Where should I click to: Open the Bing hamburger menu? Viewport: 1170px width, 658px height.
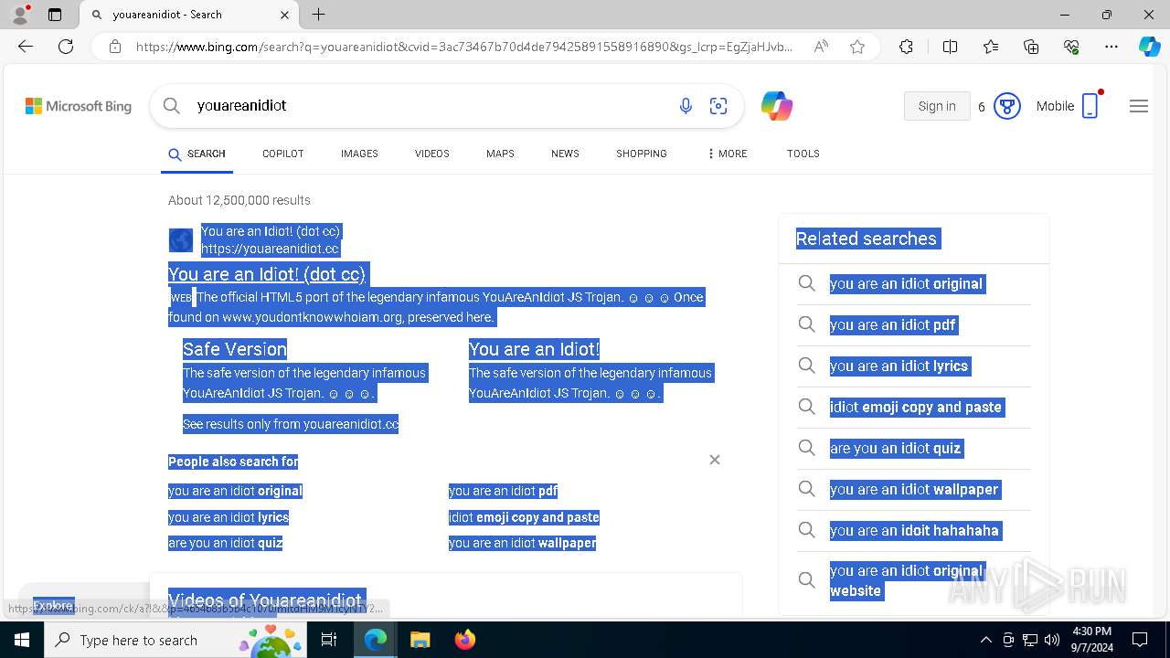pos(1138,106)
